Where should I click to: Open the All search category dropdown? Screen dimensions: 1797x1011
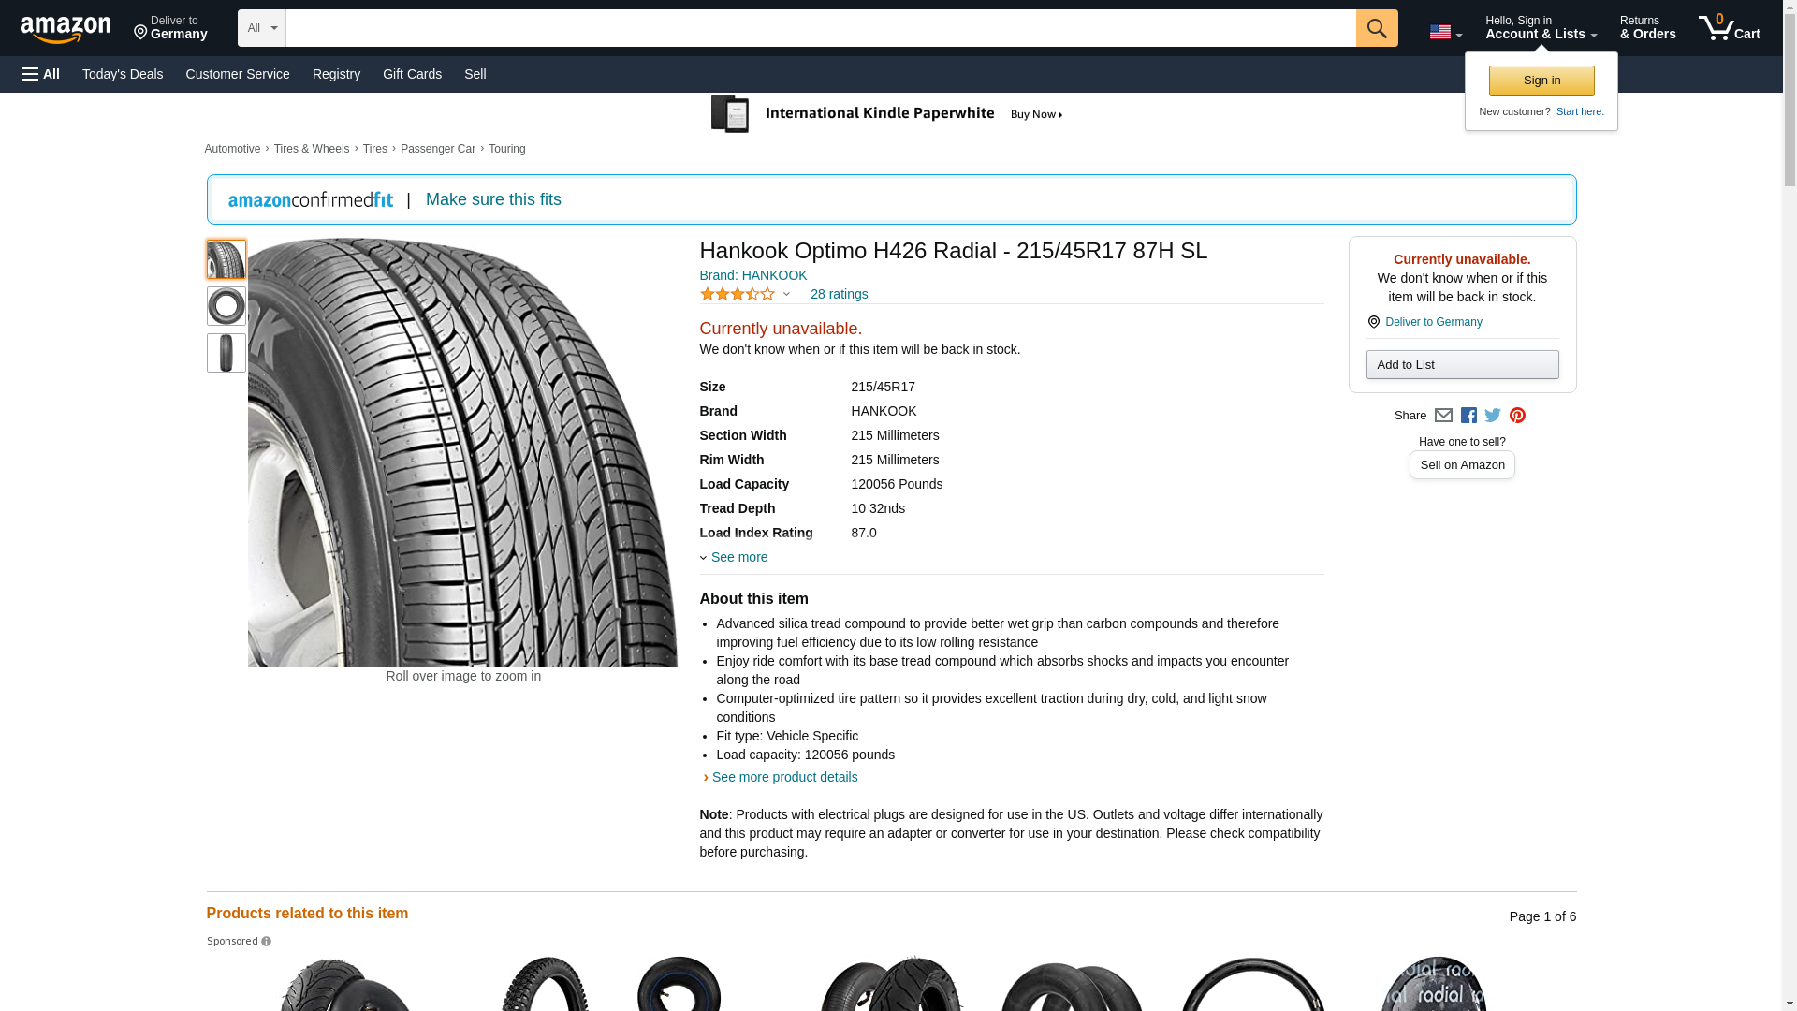(x=261, y=28)
